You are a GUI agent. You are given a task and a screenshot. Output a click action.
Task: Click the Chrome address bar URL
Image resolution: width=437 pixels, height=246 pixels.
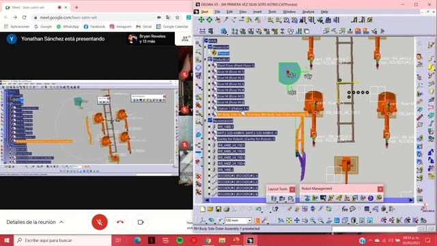coord(68,17)
